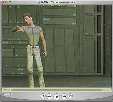This screenshot has height=102, width=113.
Task: Zoom the window with the green button
Action: (x=10, y=2)
